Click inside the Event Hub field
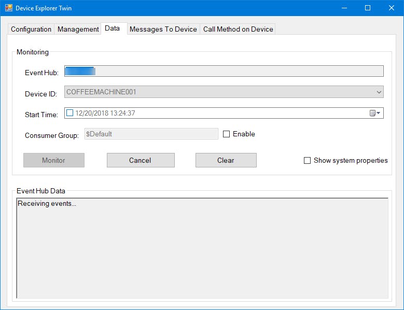The image size is (404, 310). tap(224, 71)
